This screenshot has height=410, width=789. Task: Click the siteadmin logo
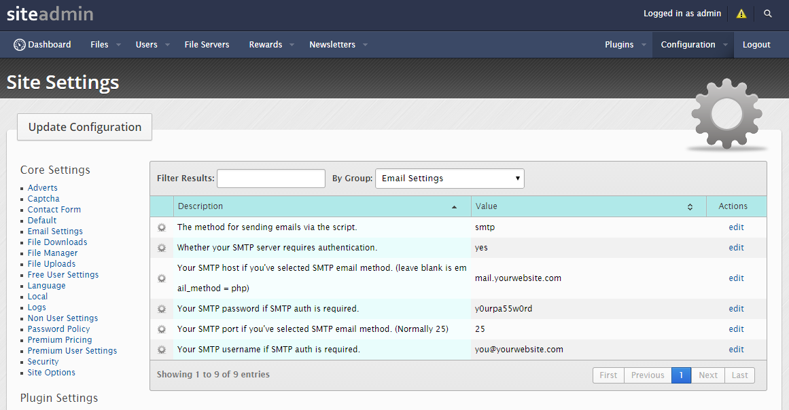tap(50, 12)
